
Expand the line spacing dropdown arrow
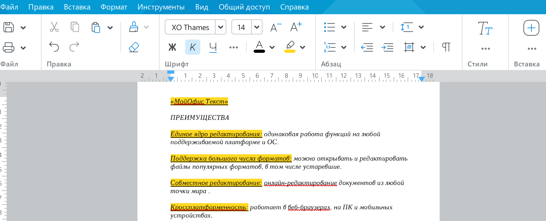point(421,27)
